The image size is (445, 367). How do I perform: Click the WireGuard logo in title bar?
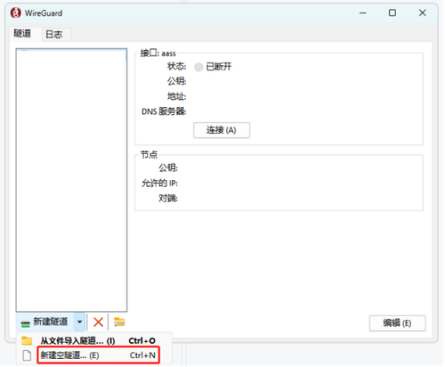[x=15, y=13]
